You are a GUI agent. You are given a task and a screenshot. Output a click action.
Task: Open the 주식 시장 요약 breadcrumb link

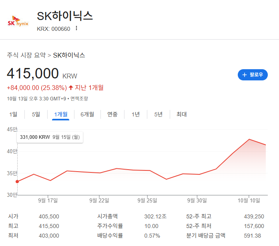(26, 55)
